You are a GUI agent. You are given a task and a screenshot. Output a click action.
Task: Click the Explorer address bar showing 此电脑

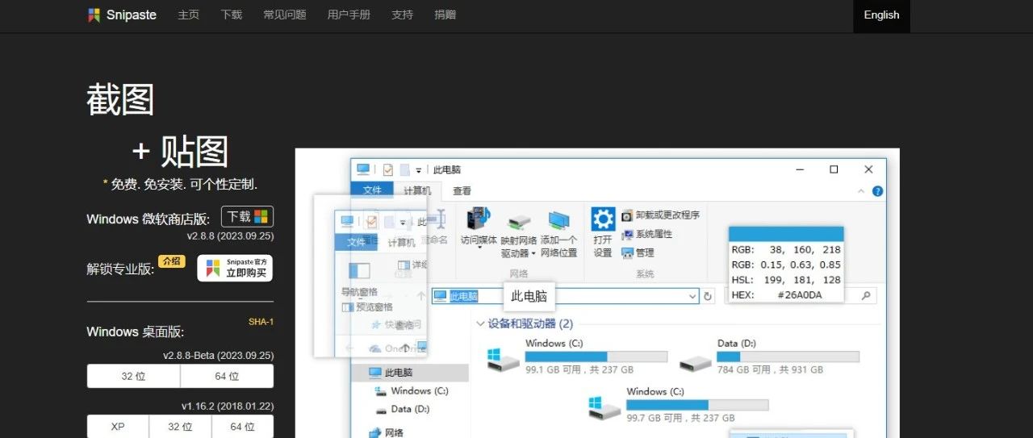pyautogui.click(x=565, y=296)
